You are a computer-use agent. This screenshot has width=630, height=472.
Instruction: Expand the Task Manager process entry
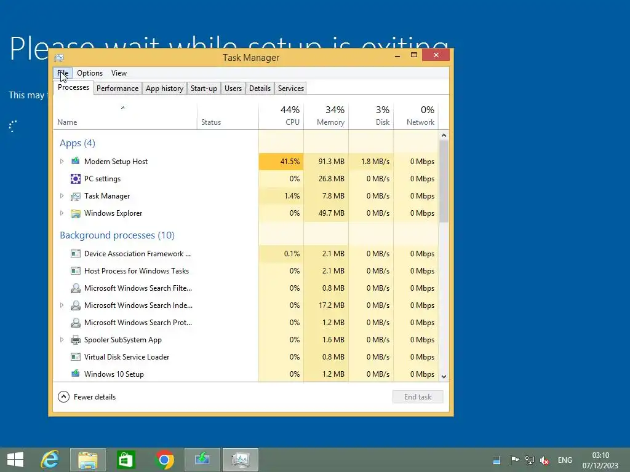click(62, 196)
